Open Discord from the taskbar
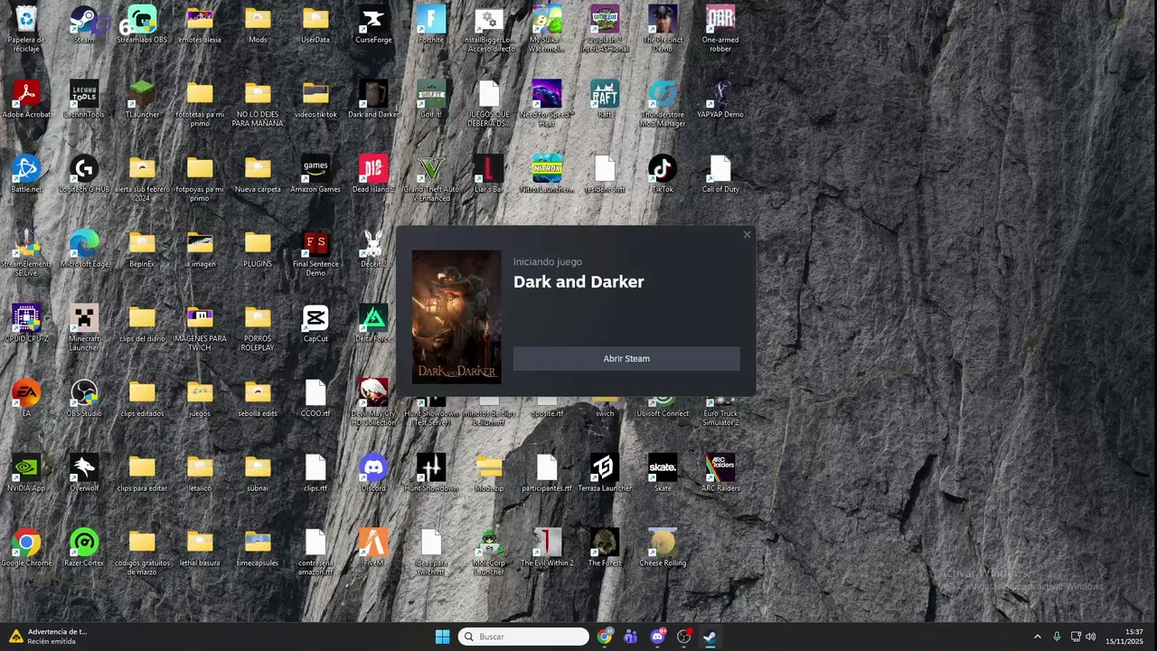The width and height of the screenshot is (1157, 651). click(657, 637)
